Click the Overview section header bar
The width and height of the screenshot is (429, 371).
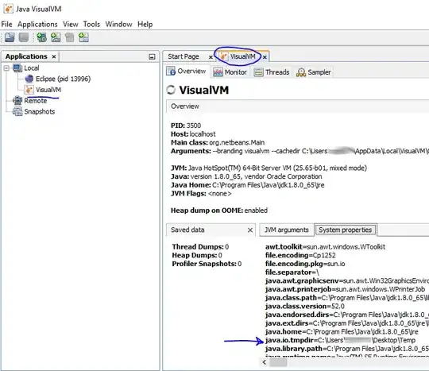click(x=298, y=106)
